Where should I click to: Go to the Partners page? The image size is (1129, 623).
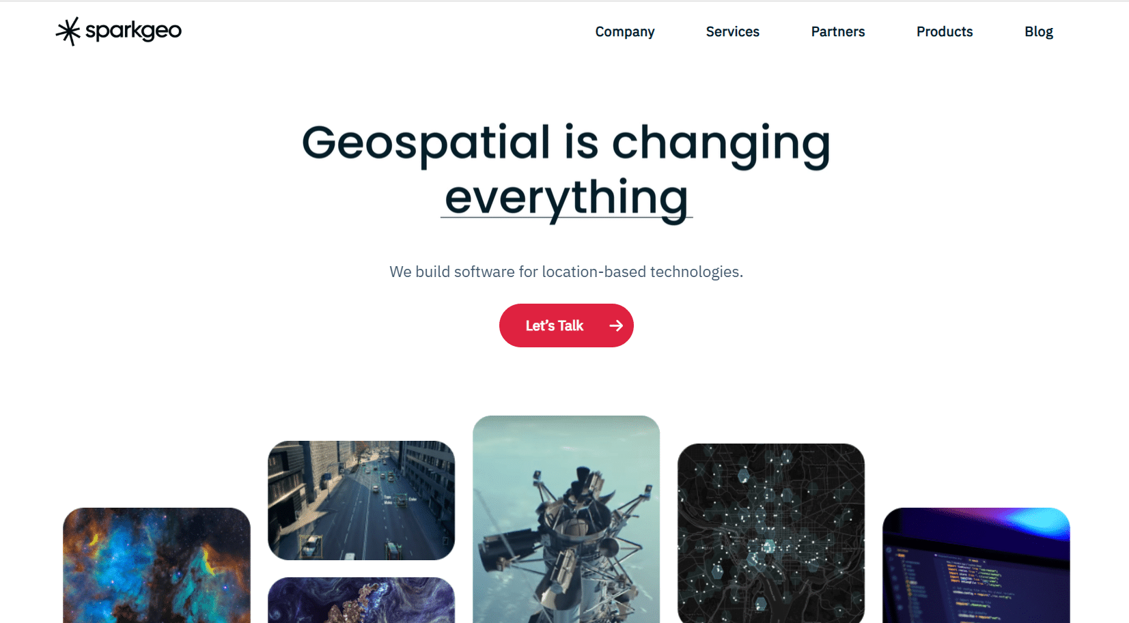pos(838,32)
